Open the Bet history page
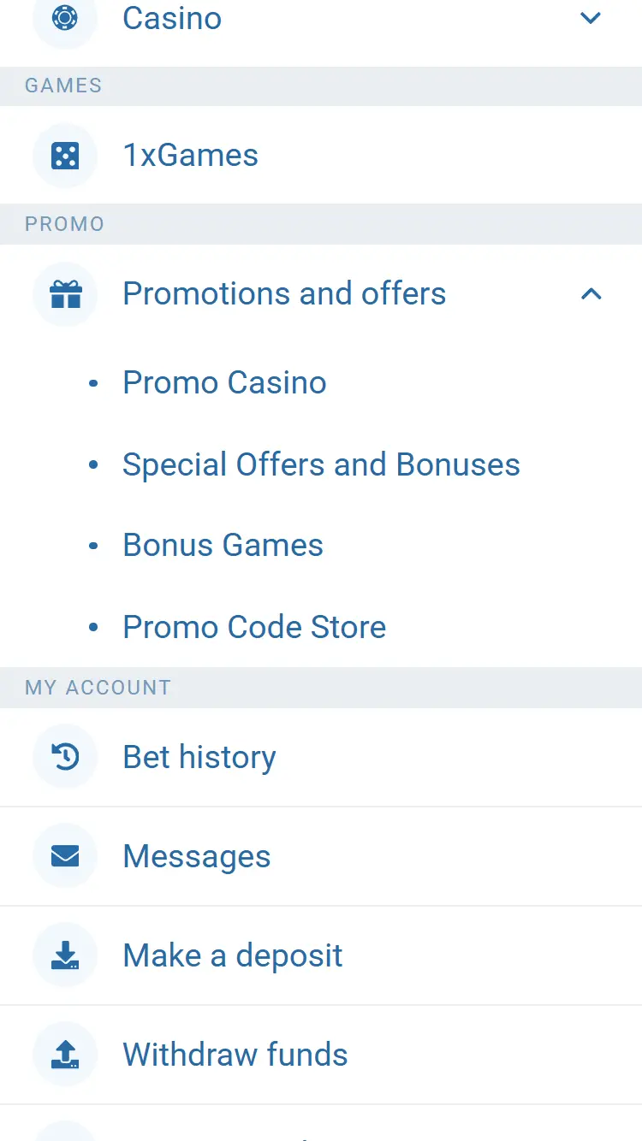This screenshot has height=1141, width=642. coord(199,757)
